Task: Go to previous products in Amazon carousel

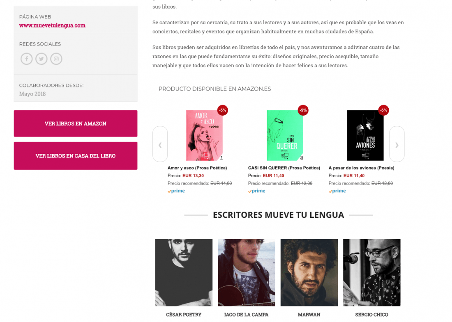Action: 160,144
